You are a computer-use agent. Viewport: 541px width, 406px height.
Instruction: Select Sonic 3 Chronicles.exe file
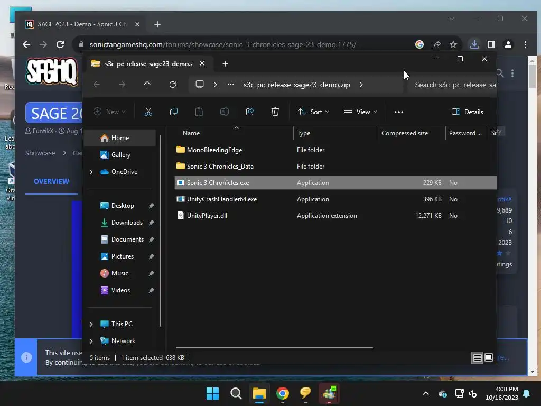click(335, 183)
